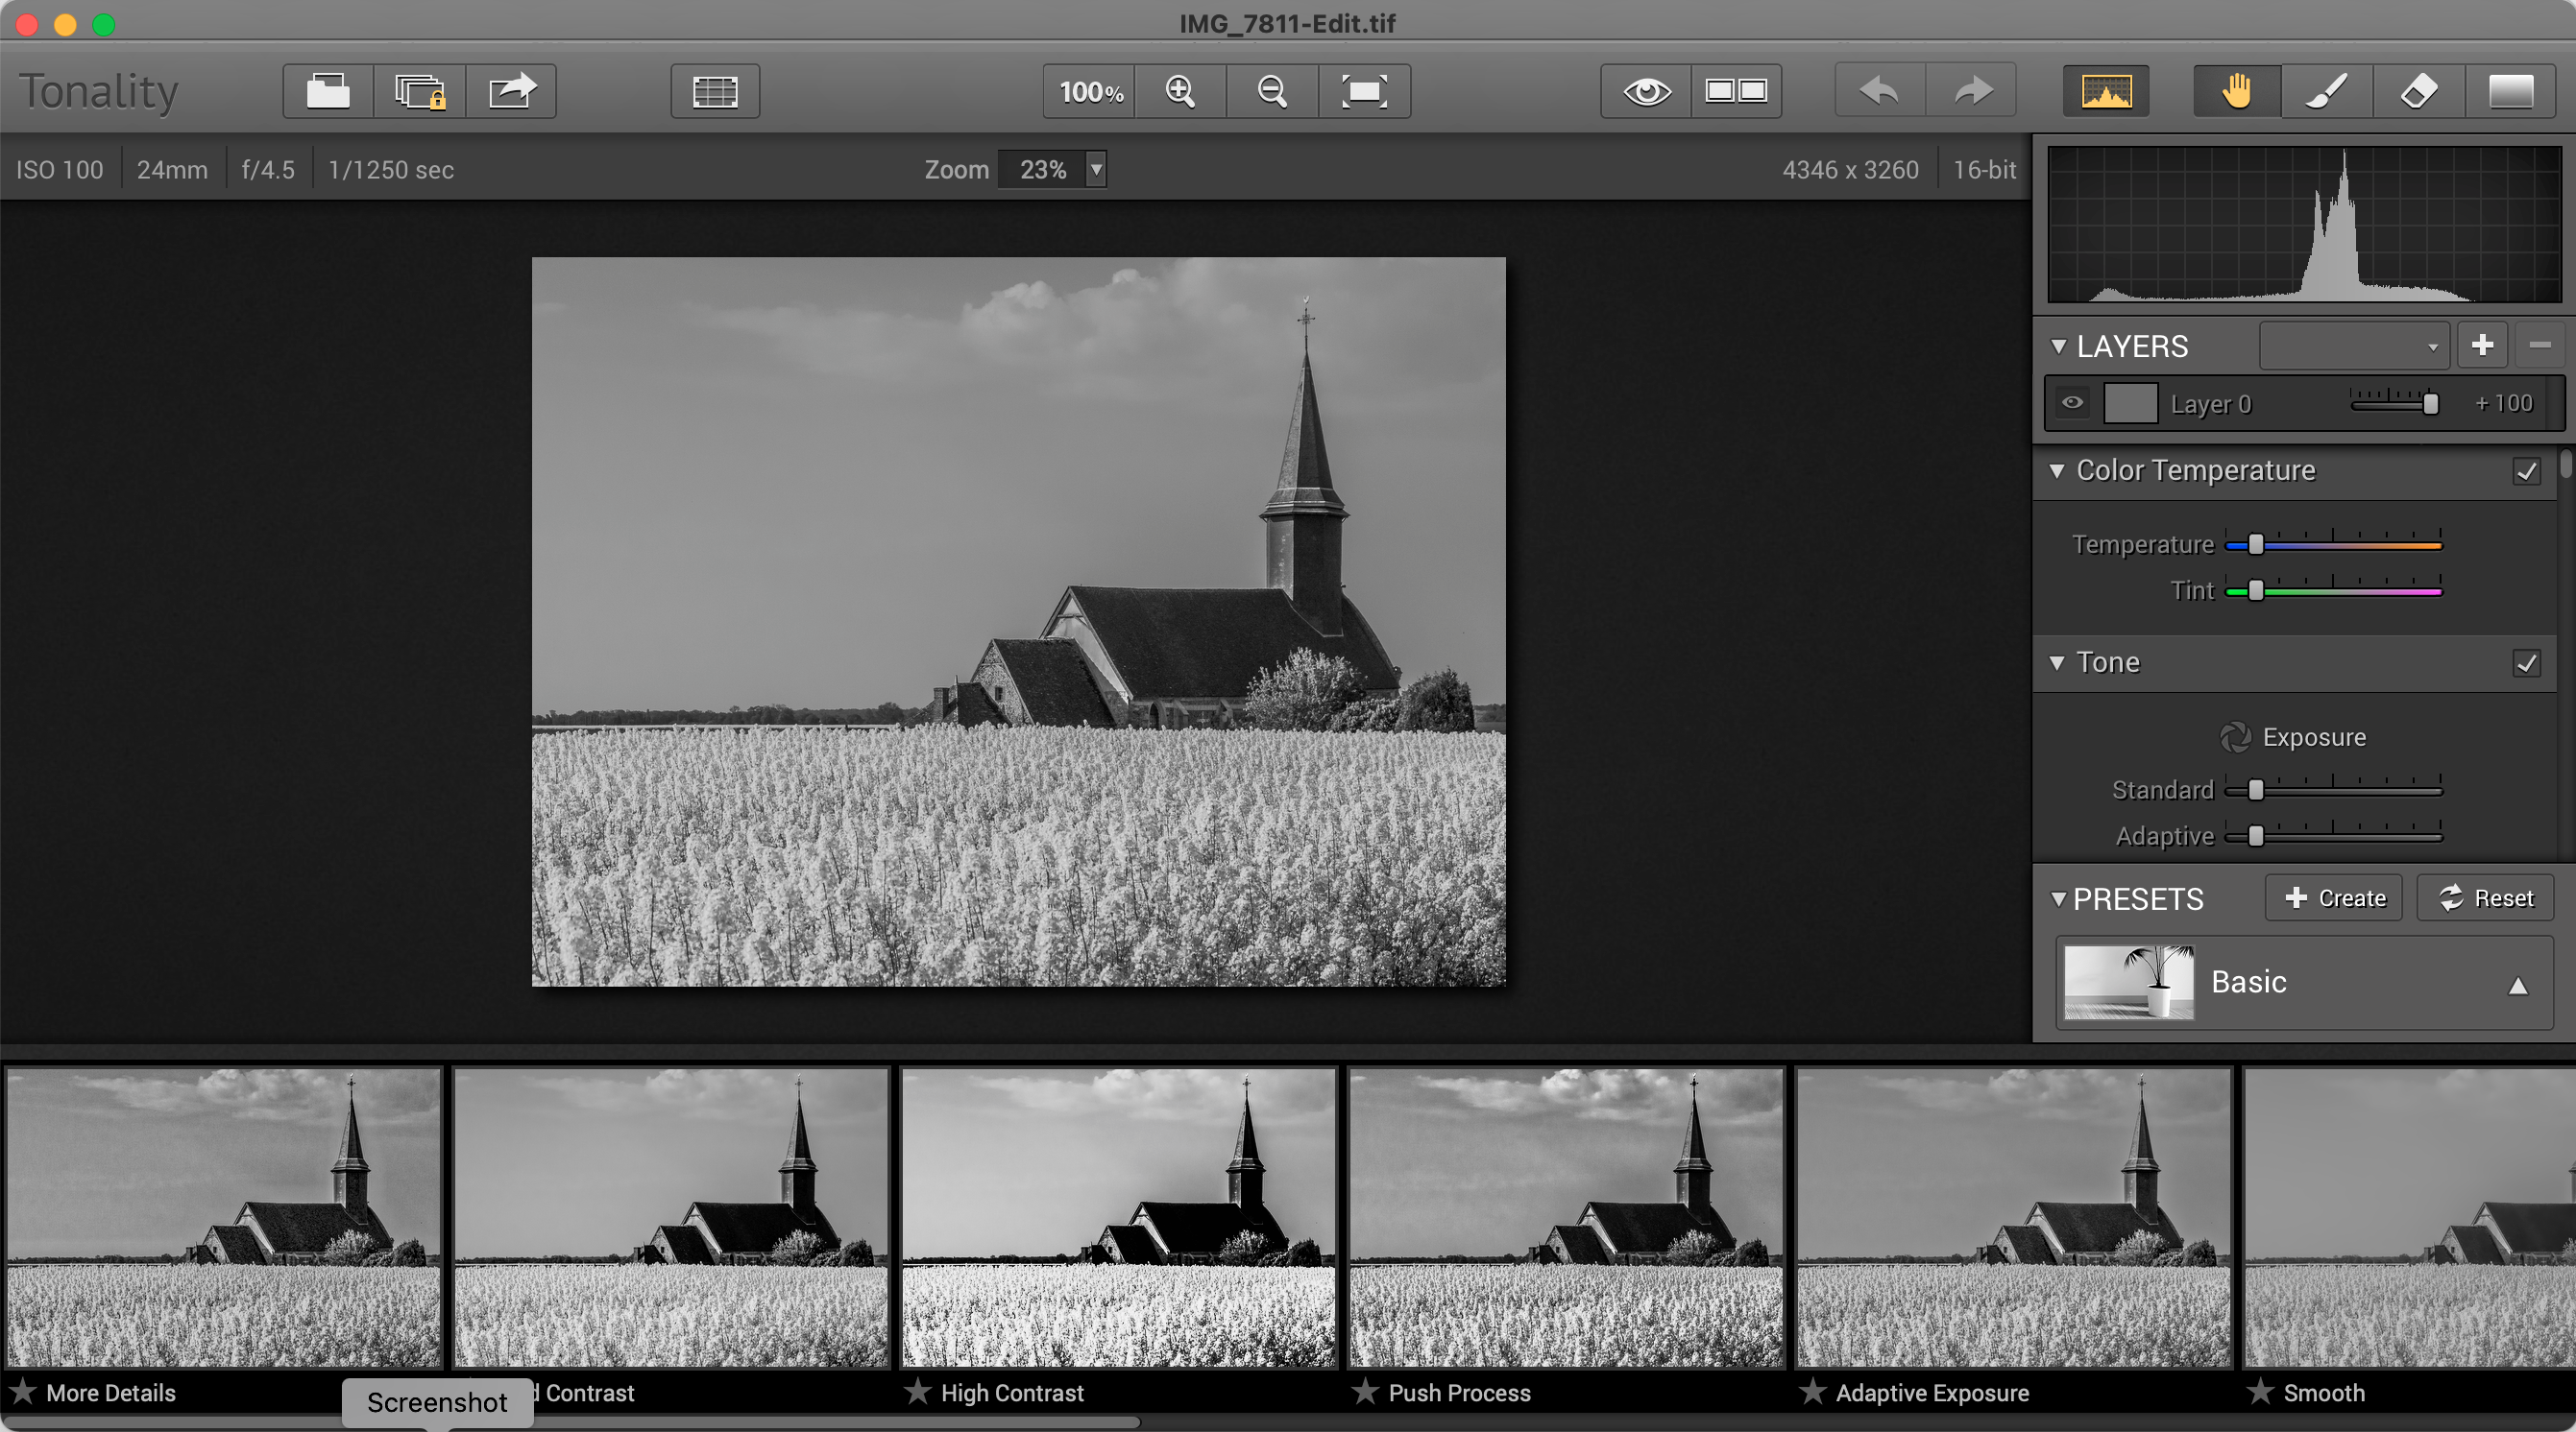Open side-by-side compare view
Screen dimensions: 2576x1432
1736,91
